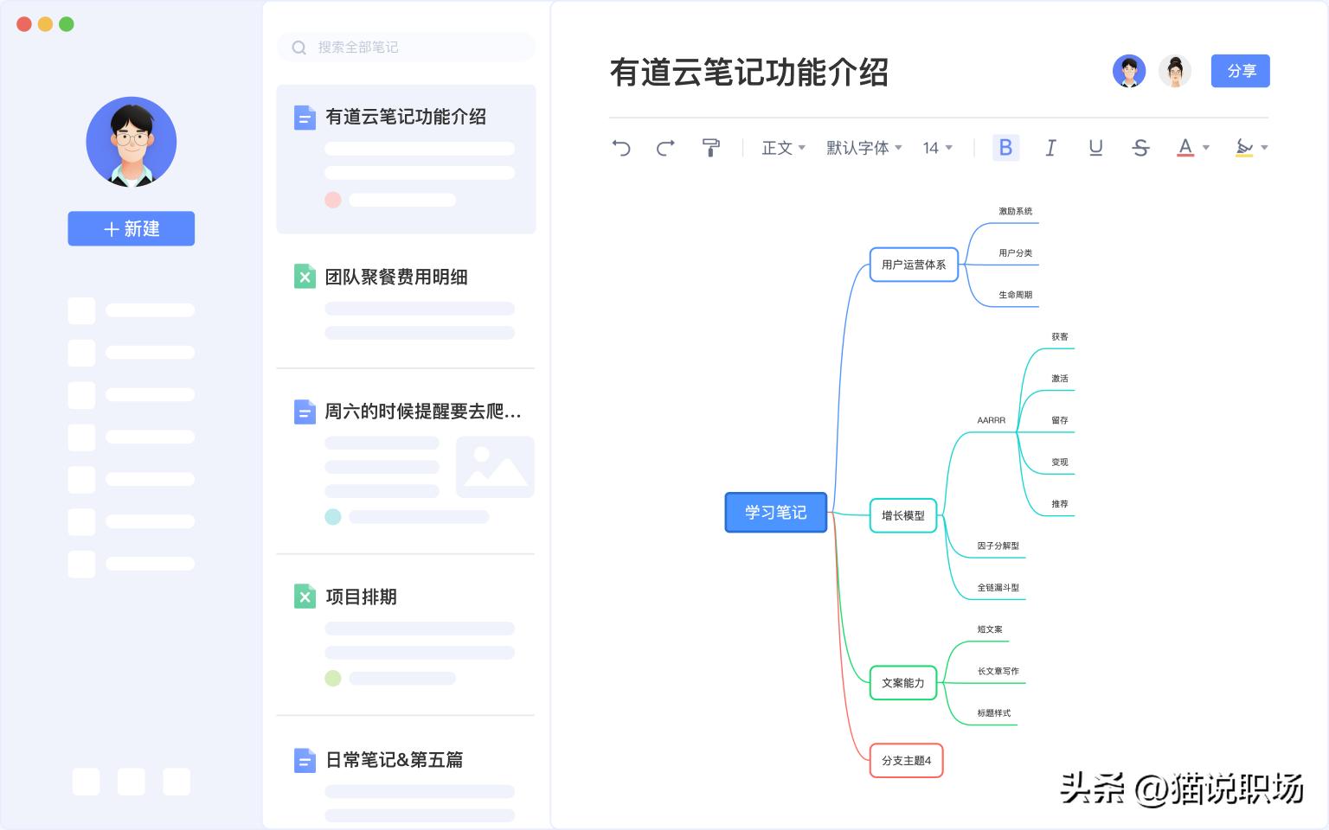The image size is (1329, 830).
Task: Switch to the 项目排期 note
Action: click(x=361, y=597)
